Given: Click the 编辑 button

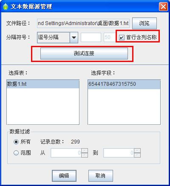Looking at the screenshot, I should coord(64,176).
